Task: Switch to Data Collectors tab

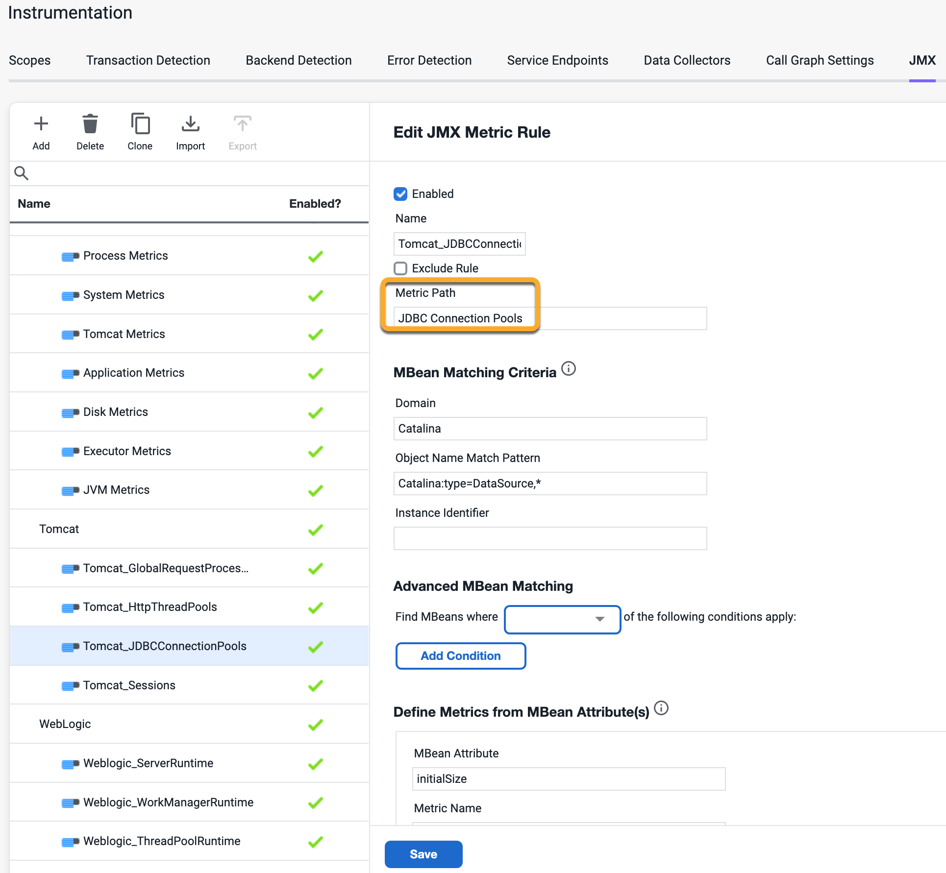Action: click(687, 60)
